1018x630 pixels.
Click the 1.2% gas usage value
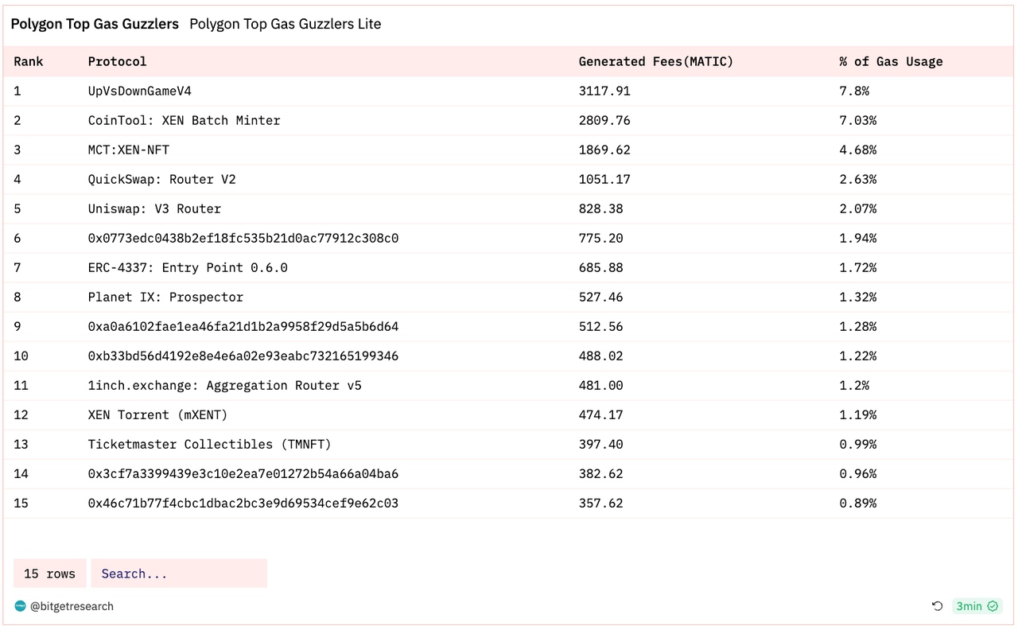tap(854, 385)
